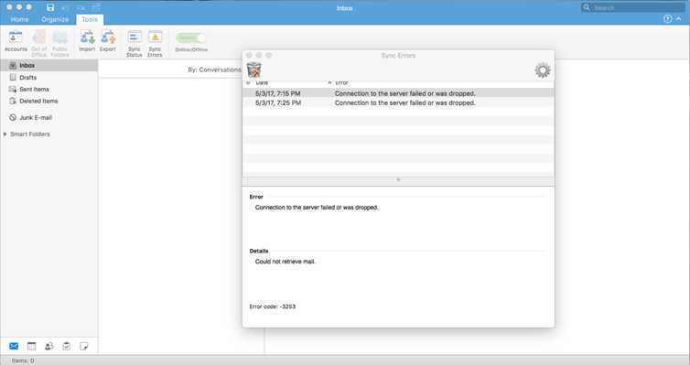This screenshot has width=690, height=365.
Task: Switch to Notes view icon
Action: coord(83,346)
